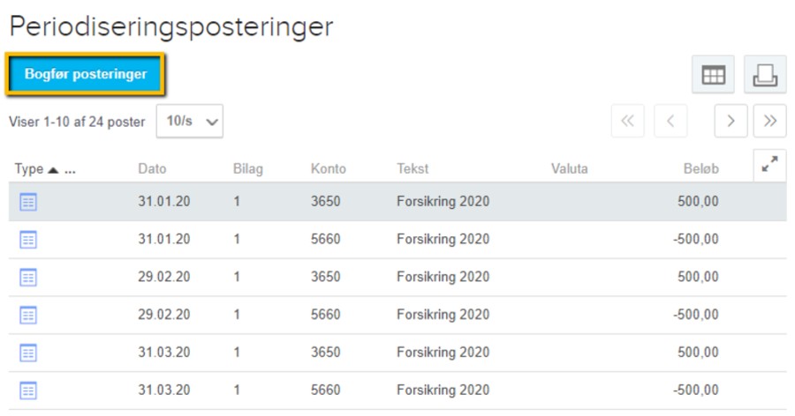Open entry icon for 31.01.20 account 5660
Image resolution: width=795 pixels, height=416 pixels.
click(28, 240)
